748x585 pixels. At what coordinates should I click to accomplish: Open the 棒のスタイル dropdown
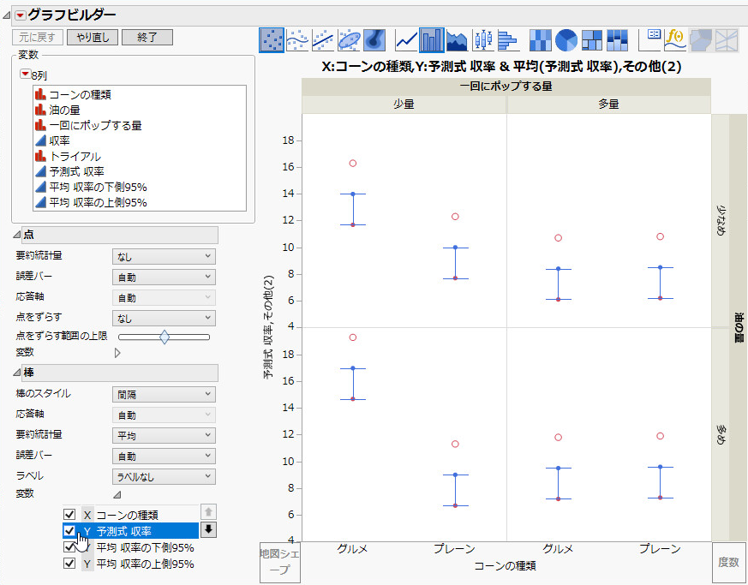164,394
